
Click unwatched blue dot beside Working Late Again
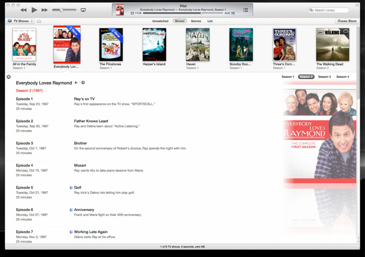click(71, 232)
